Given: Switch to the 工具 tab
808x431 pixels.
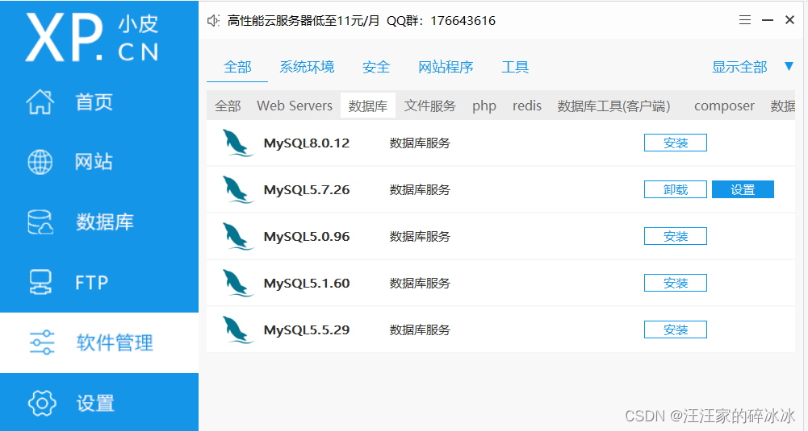Looking at the screenshot, I should click(515, 68).
